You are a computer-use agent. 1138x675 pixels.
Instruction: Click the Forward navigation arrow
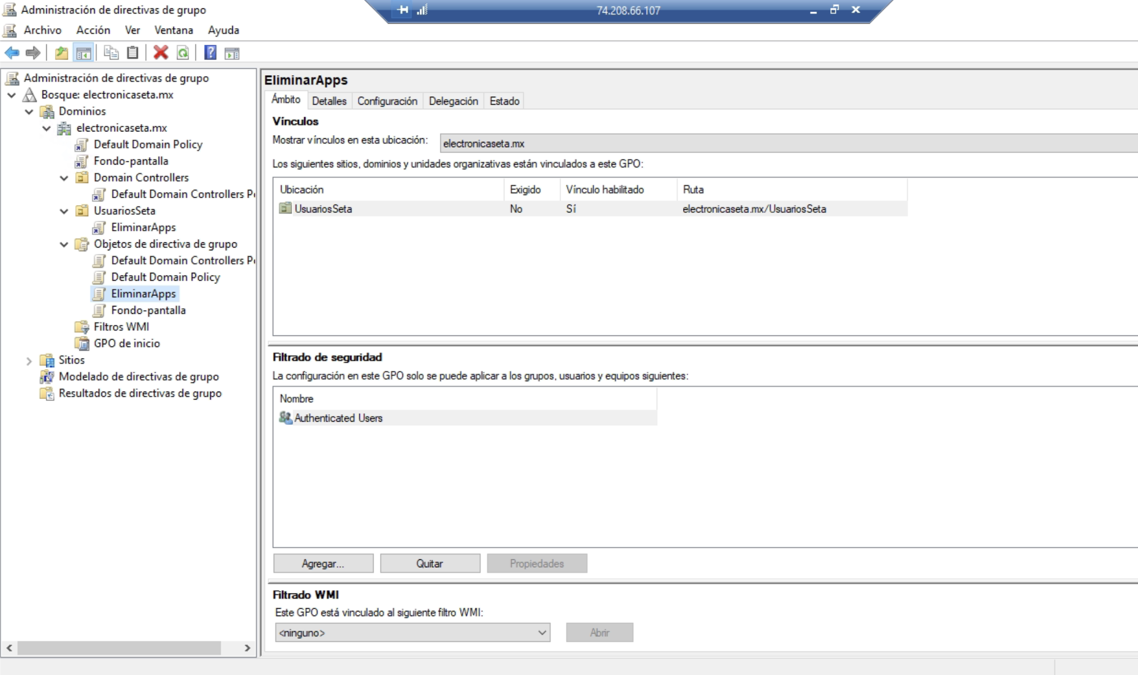pos(33,53)
